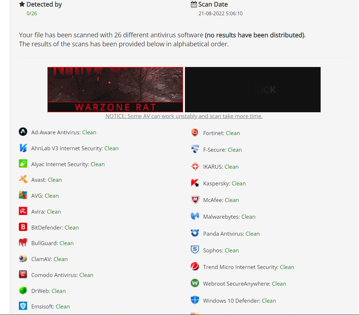Click the McAfee shield icon
Viewport: 359px width, 315px height.
[x=195, y=199]
